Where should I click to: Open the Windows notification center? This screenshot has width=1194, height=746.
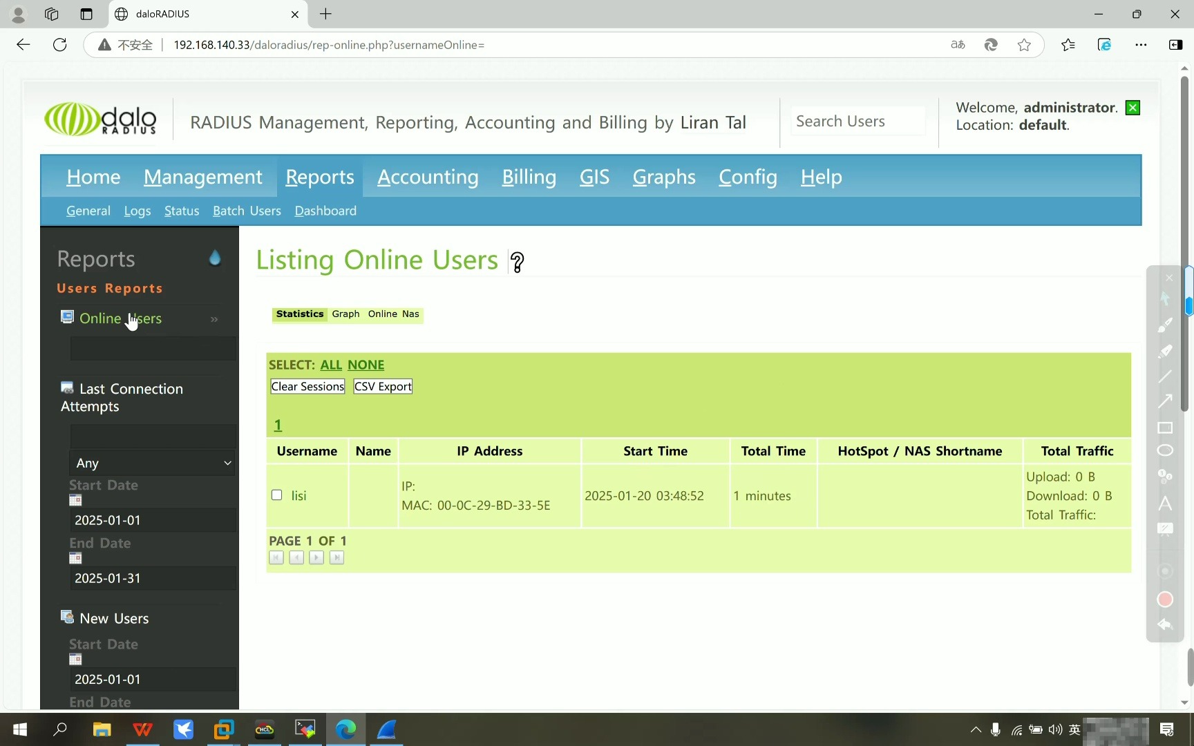click(1167, 729)
